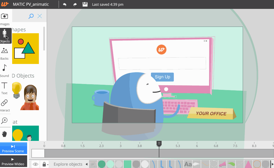The height and width of the screenshot is (168, 274).
Task: Select the Aa text object in strip
Action: 188,164
